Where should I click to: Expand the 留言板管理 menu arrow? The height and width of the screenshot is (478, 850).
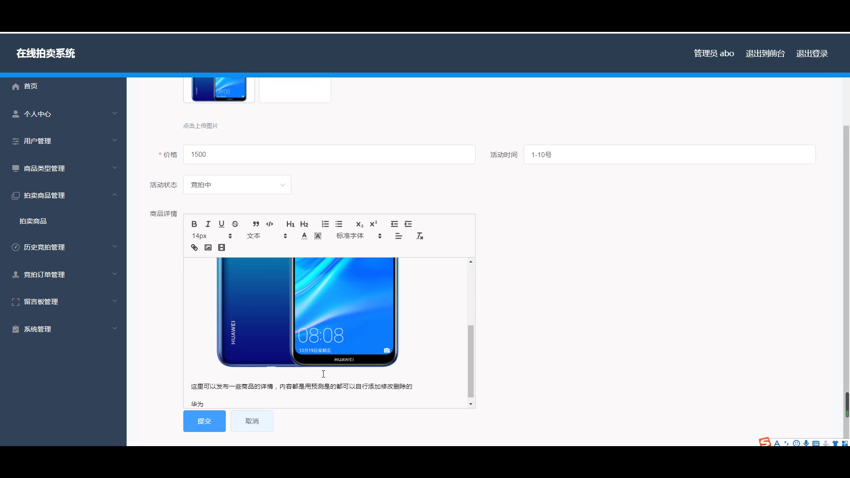tap(115, 301)
